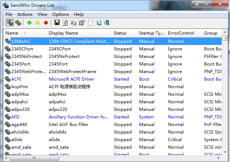230x162 pixels.
Task: Switch to Services view gears icon
Action: coord(18,23)
